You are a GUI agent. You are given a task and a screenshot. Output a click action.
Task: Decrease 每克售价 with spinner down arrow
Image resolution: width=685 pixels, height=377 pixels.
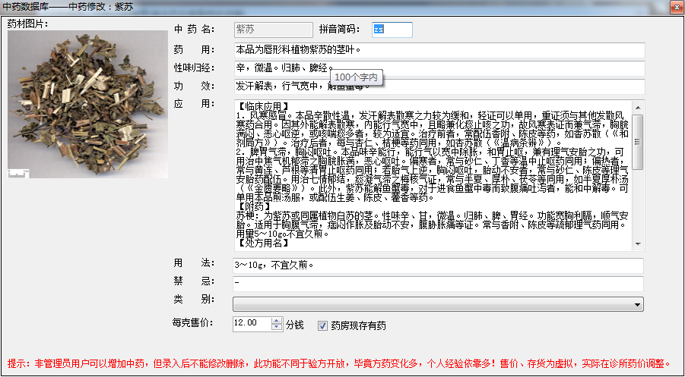coord(275,327)
